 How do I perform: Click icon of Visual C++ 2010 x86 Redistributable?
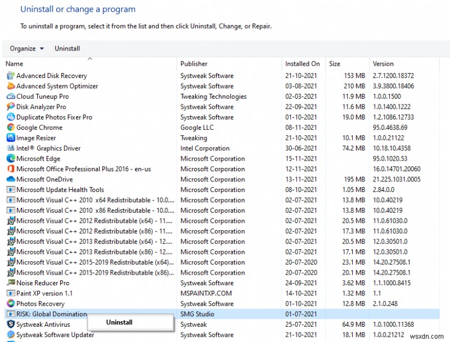(11, 210)
